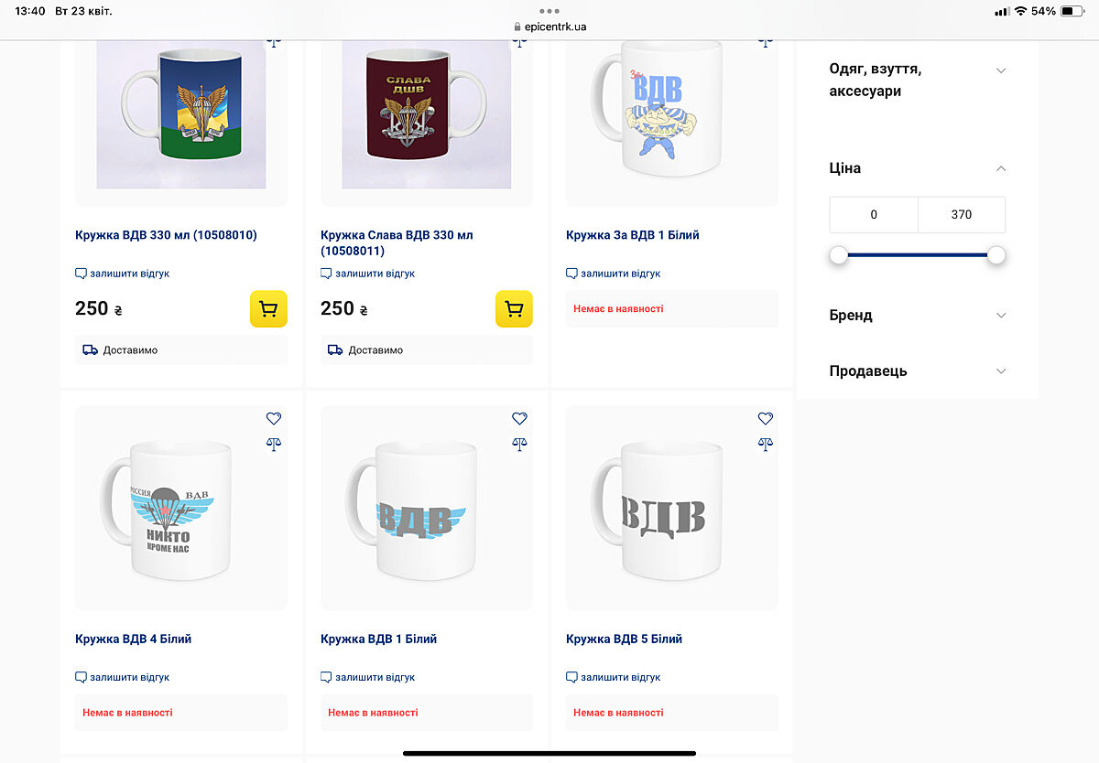Expand the Продавець filter
The width and height of the screenshot is (1099, 763).
(x=1001, y=371)
